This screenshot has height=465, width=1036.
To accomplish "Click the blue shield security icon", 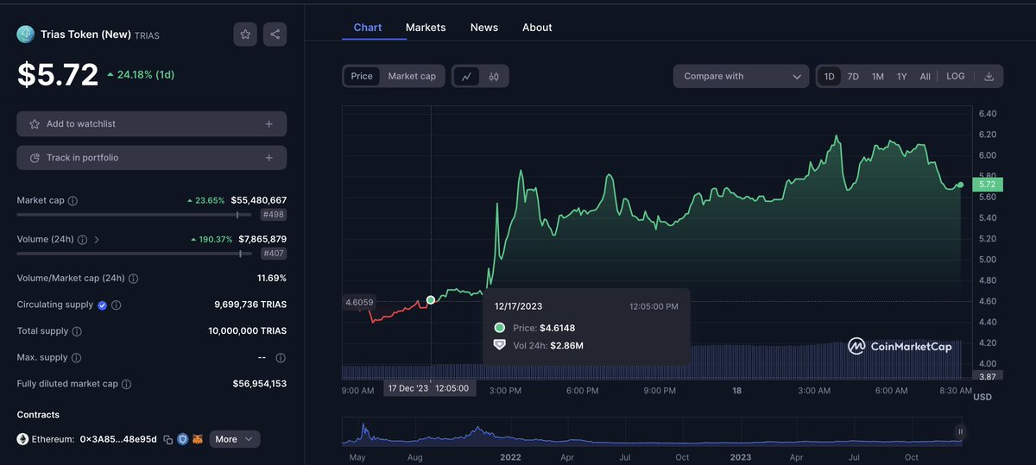I will pos(182,439).
